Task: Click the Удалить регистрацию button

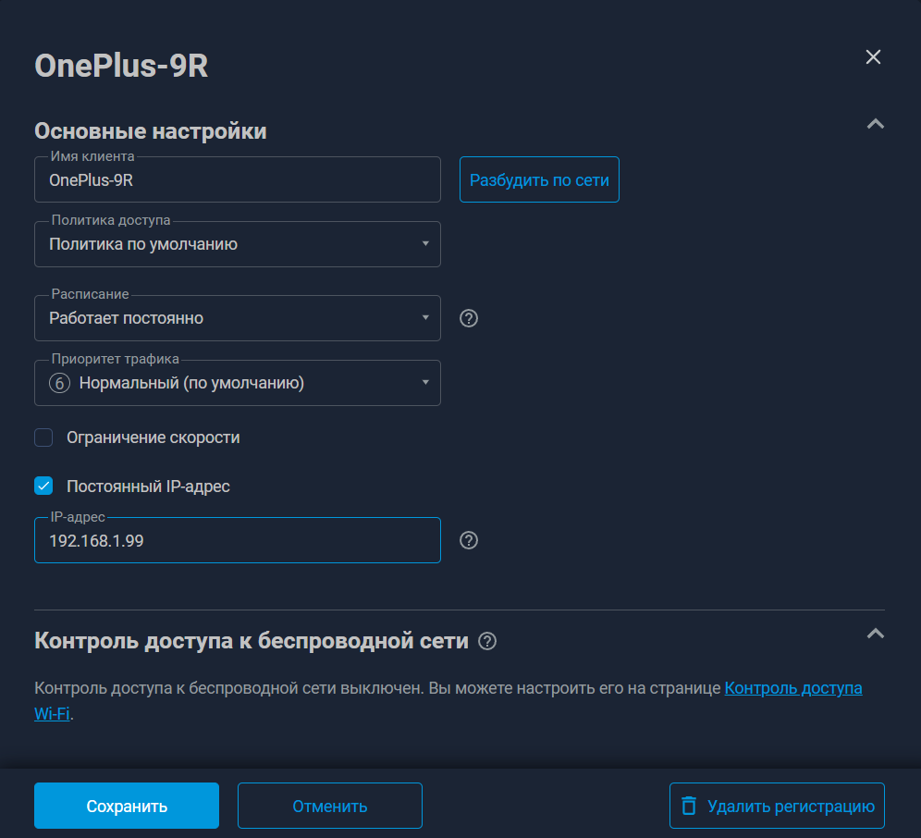Action: [x=777, y=806]
